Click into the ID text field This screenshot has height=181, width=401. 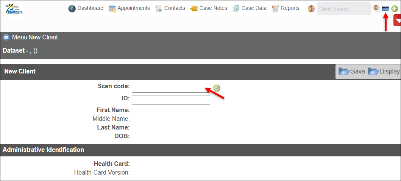[x=171, y=100]
